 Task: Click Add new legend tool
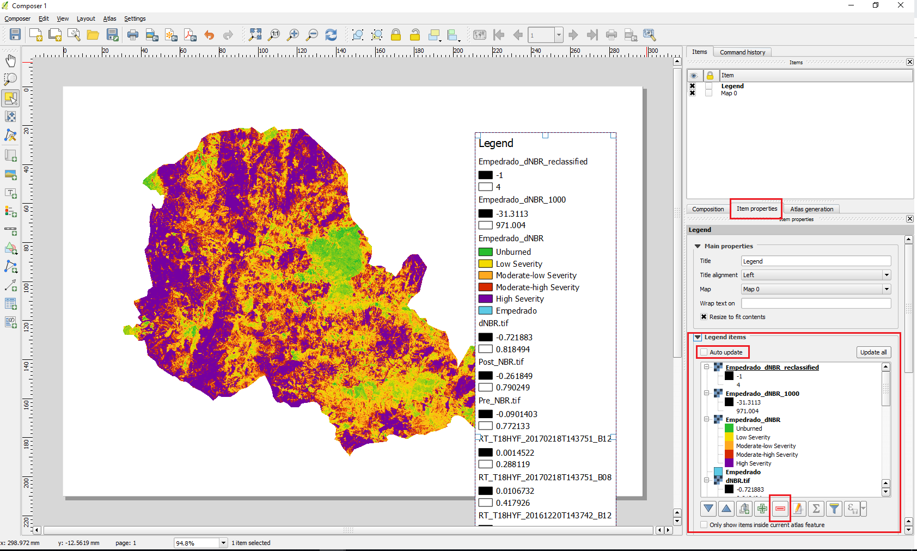click(x=10, y=211)
